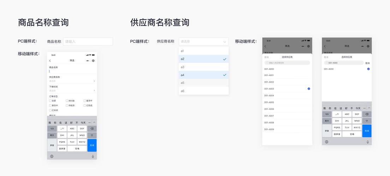The height and width of the screenshot is (176, 390).
Task: Collapse keyboard suggestions arrow on left phone
Action: pos(94,122)
